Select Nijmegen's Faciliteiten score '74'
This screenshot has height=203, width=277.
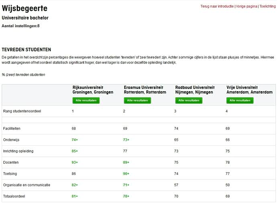176,129
